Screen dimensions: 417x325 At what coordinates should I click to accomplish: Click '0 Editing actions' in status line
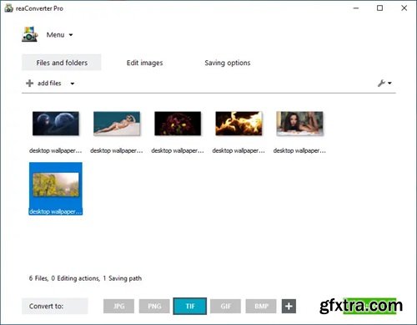pos(75,278)
